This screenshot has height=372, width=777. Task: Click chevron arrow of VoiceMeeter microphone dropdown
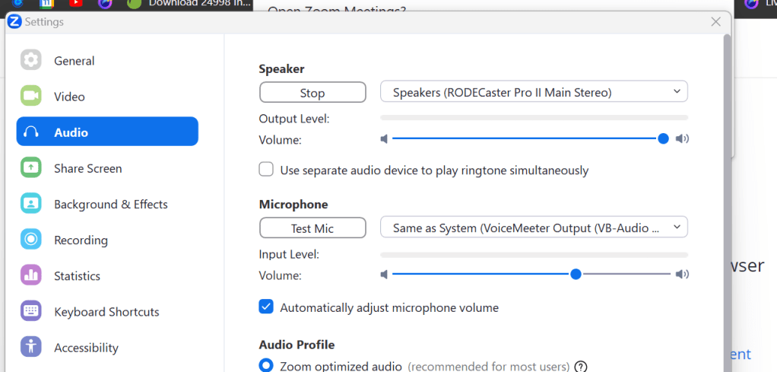[677, 227]
